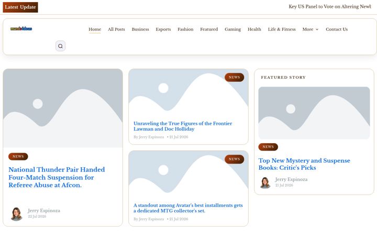Image resolution: width=377 pixels, height=236 pixels.
Task: Open the Esports category
Action: tap(163, 29)
